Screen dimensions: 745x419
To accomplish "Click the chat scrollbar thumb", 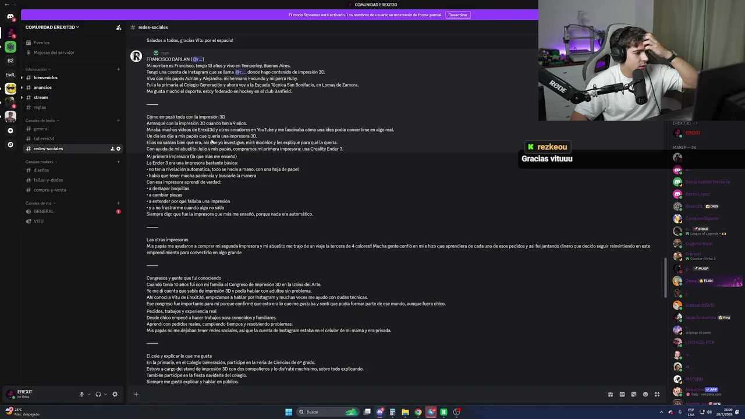I will pyautogui.click(x=666, y=278).
